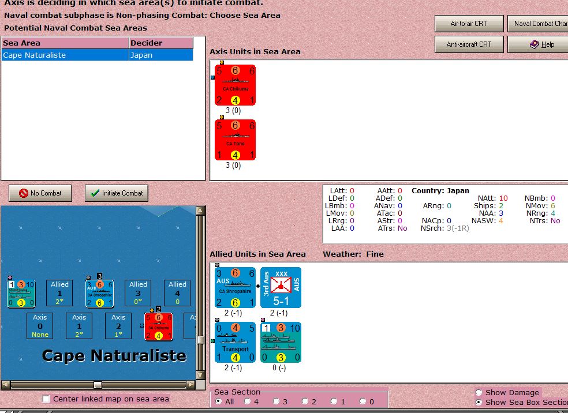Select the CA Tone cruiser counter

pyautogui.click(x=235, y=140)
